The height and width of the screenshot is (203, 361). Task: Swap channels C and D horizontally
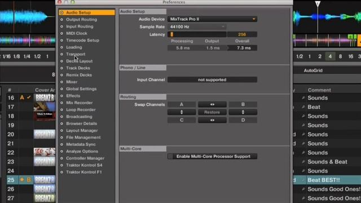tap(212, 120)
